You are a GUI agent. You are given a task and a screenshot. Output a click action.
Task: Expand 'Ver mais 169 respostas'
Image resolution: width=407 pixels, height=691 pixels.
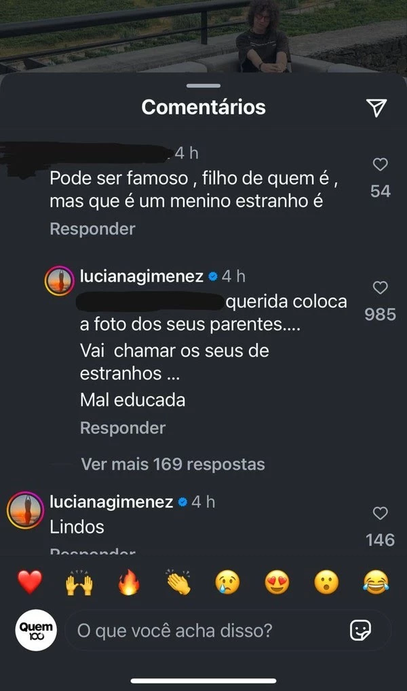coord(172,465)
